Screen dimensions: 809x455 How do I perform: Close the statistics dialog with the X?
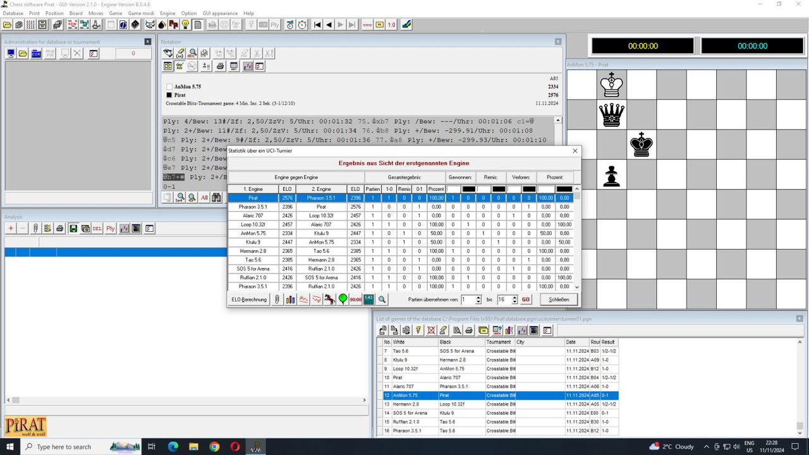tap(575, 151)
